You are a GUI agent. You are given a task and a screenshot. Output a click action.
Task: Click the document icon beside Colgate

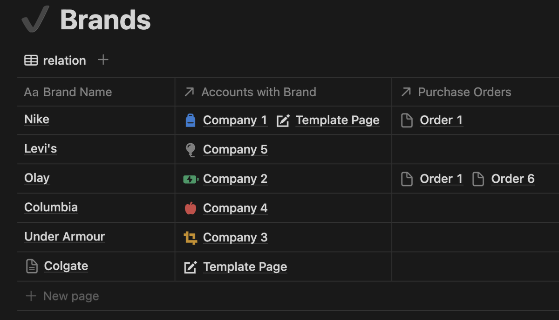click(x=32, y=267)
